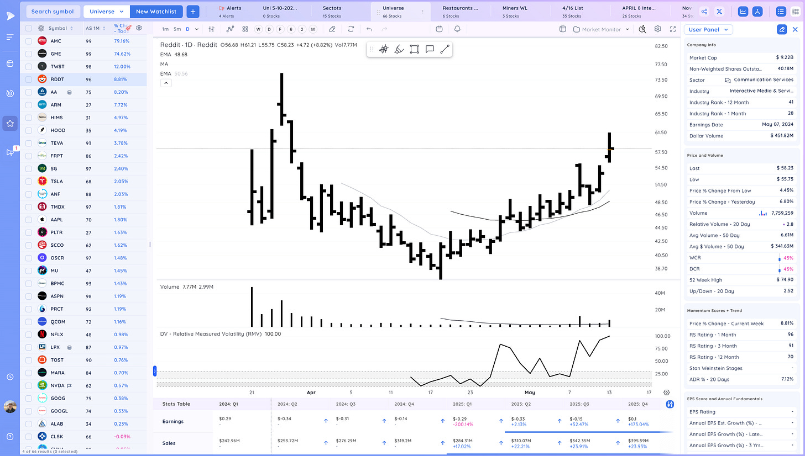Click the red brush clear-sort icon in the list header

[x=129, y=28]
